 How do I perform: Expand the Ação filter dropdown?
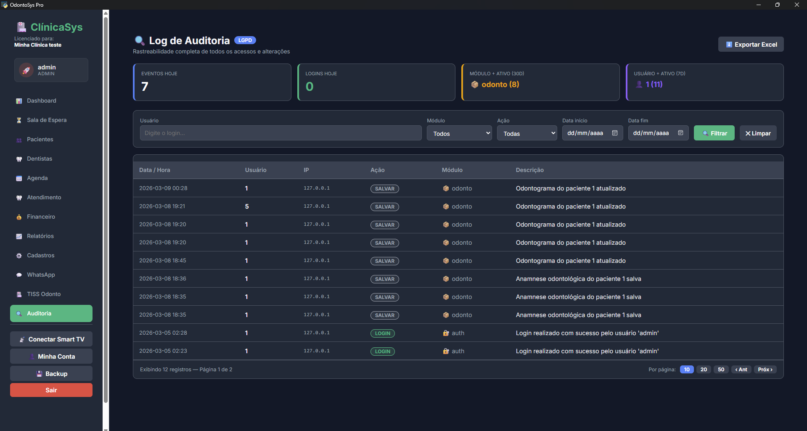pos(527,133)
